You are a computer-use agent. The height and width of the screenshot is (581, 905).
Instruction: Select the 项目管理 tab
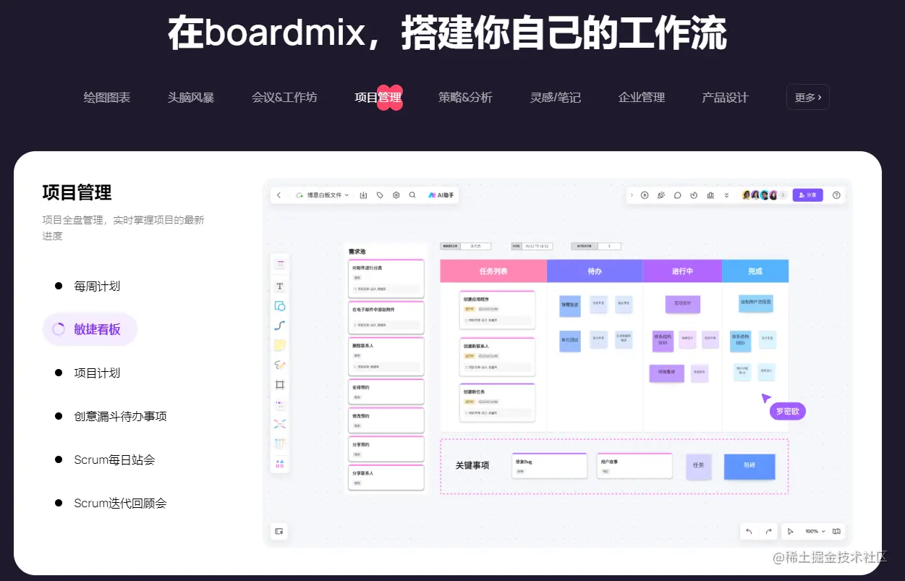[378, 97]
